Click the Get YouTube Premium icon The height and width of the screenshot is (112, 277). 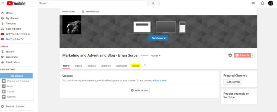click(x=2, y=34)
